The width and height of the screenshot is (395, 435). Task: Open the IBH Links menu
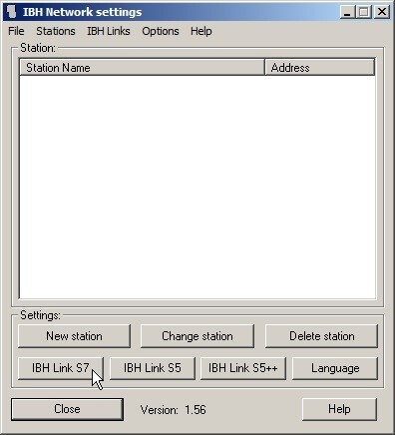click(109, 31)
